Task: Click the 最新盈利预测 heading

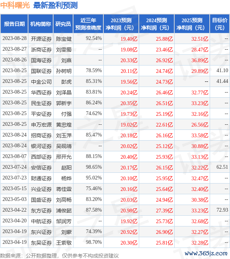Action: point(55,5)
